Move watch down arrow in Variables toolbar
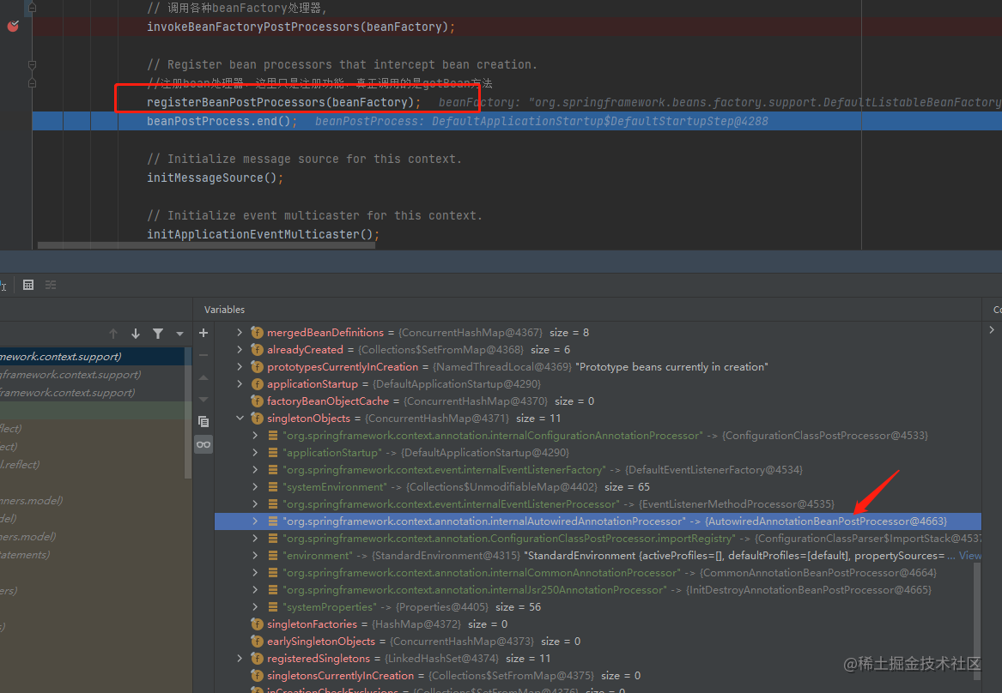1002x693 pixels. (203, 400)
